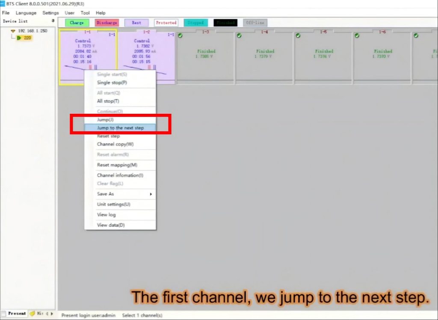Open the Language menu
The height and width of the screenshot is (320, 438).
click(x=26, y=13)
